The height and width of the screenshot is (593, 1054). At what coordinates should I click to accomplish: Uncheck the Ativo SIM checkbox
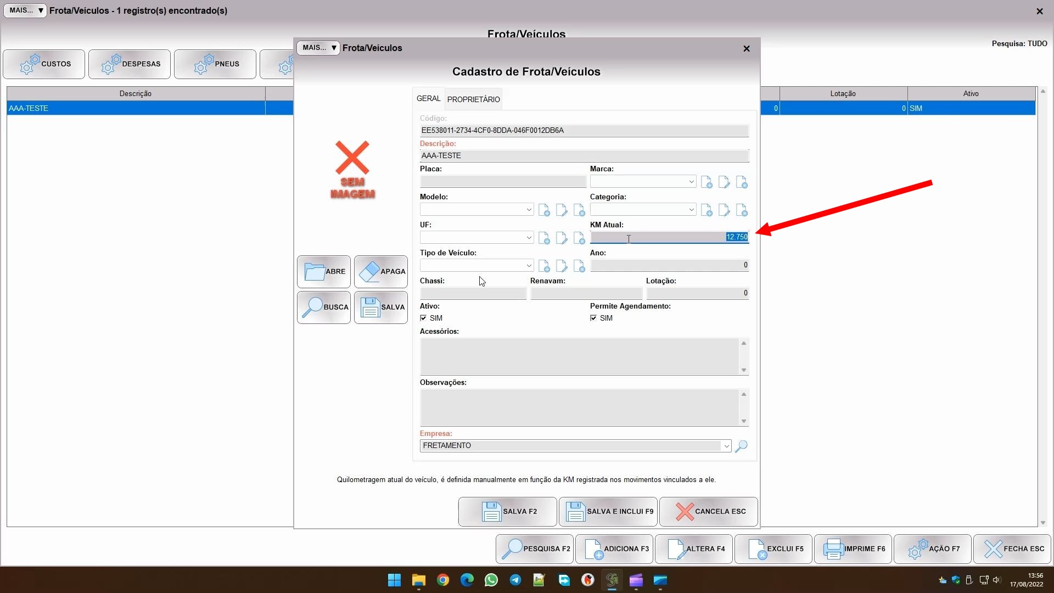click(x=423, y=318)
